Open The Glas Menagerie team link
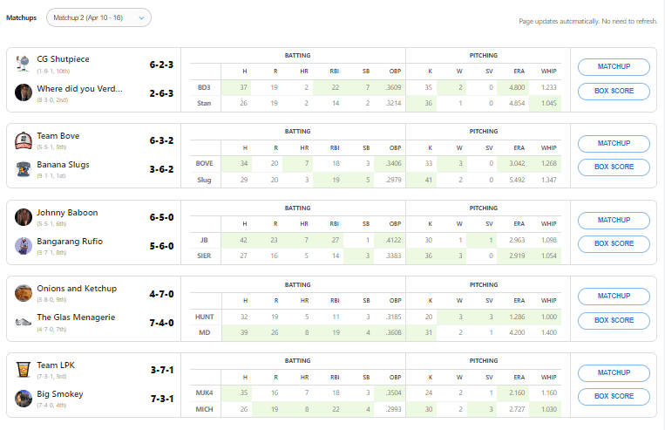The height and width of the screenshot is (430, 665). (x=76, y=317)
